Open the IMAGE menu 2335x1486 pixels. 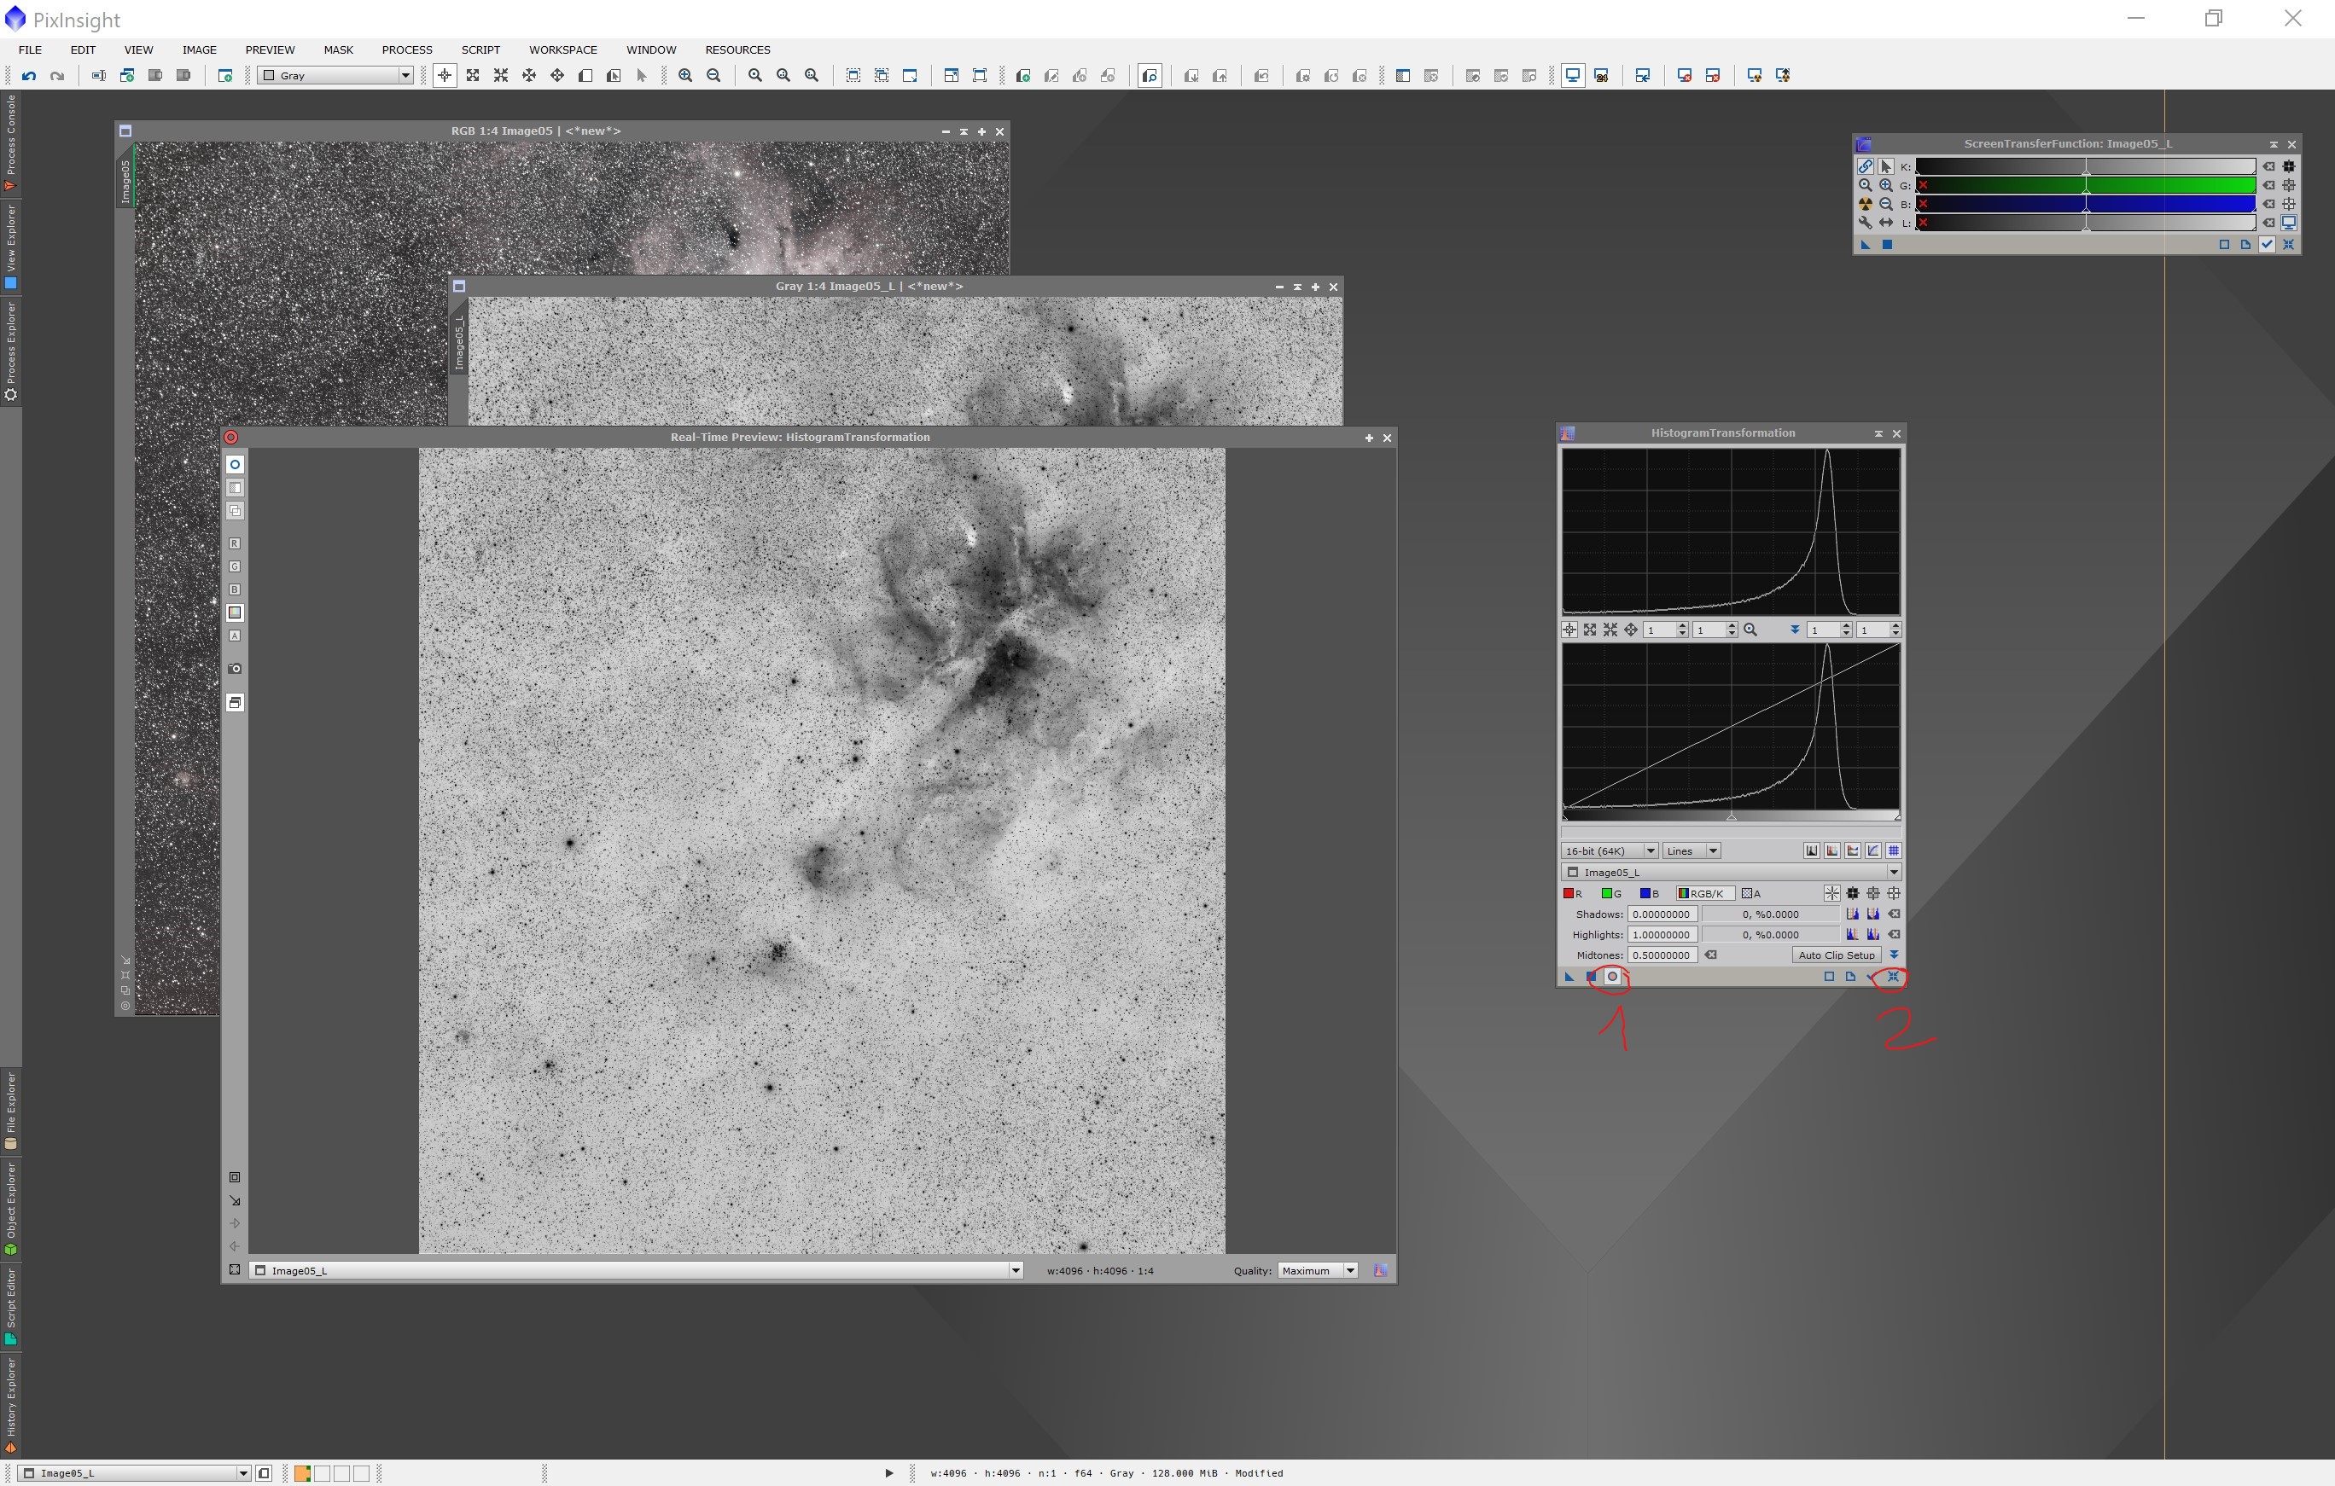tap(200, 49)
